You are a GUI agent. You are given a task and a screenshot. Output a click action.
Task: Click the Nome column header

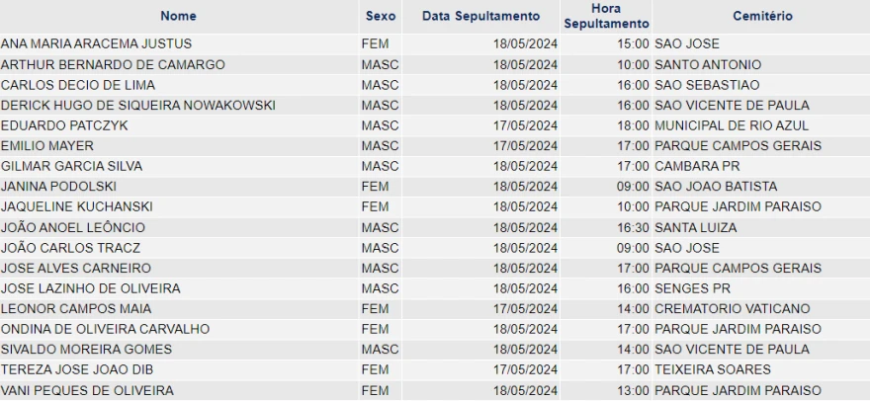click(178, 16)
